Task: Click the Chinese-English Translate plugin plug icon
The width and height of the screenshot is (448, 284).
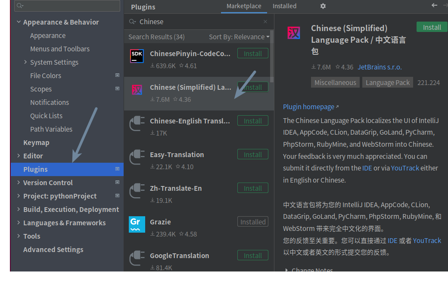Action: click(137, 123)
